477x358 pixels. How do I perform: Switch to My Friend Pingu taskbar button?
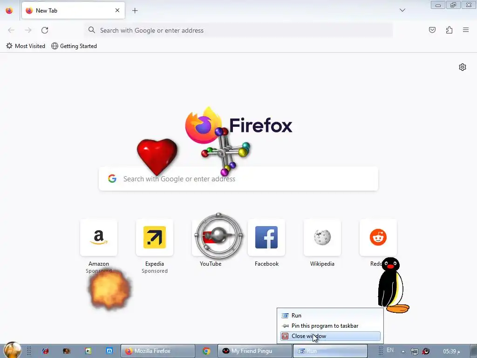[x=254, y=351]
